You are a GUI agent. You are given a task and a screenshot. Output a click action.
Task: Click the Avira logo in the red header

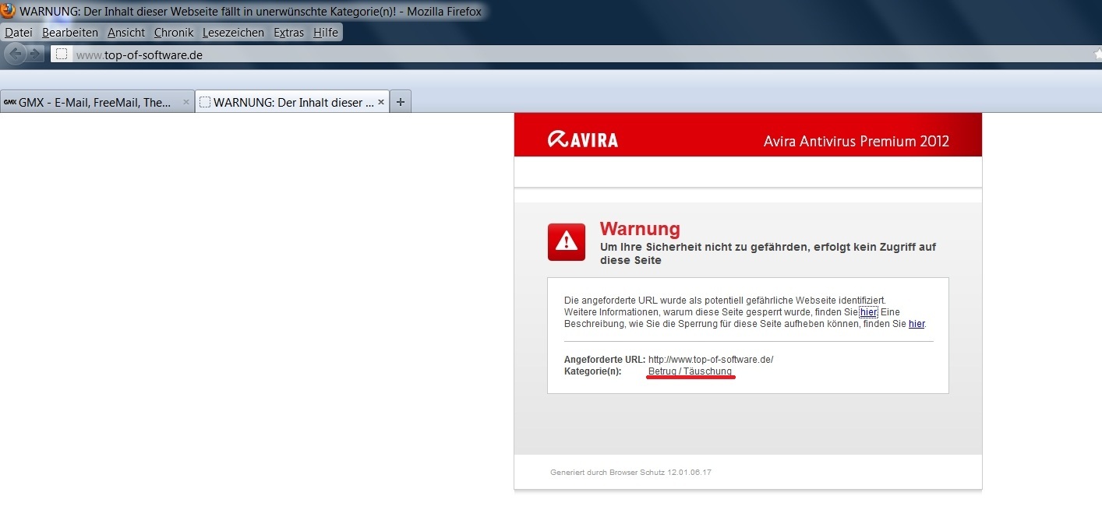pyautogui.click(x=583, y=140)
